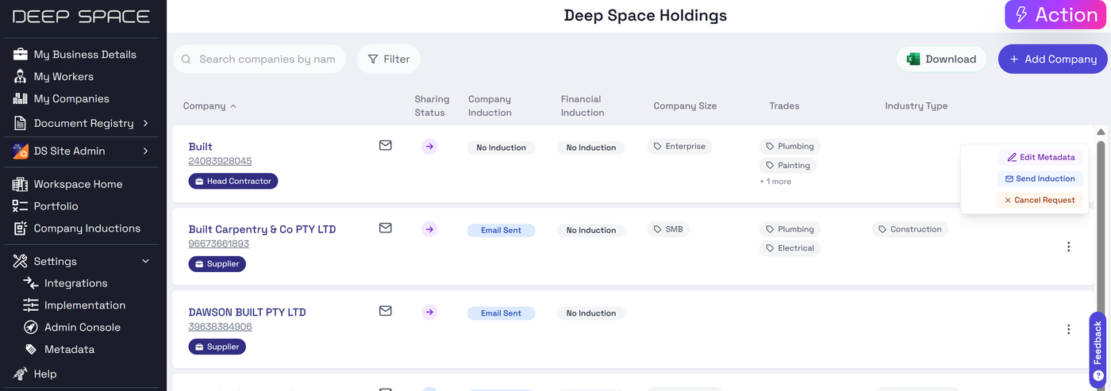Select Send Induction from the popup menu

click(x=1040, y=178)
